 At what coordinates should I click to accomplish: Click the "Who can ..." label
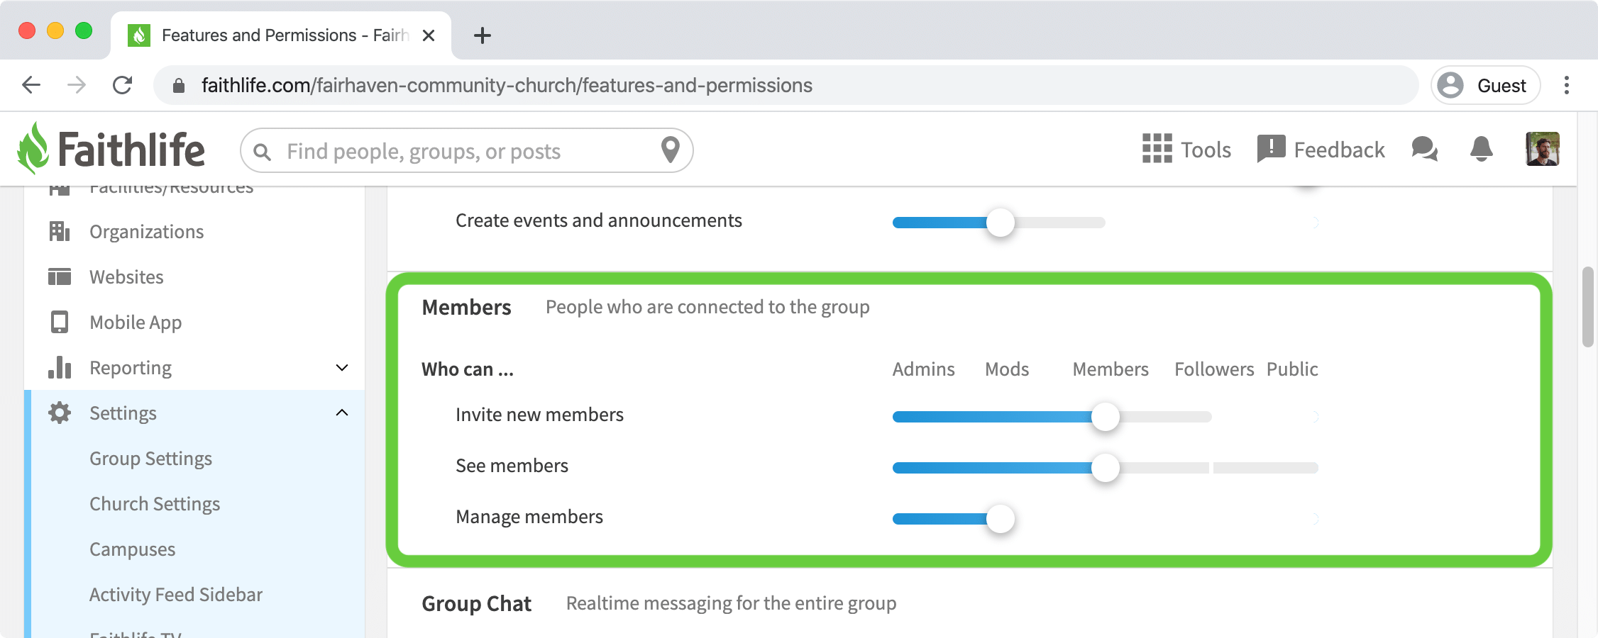coord(468,369)
